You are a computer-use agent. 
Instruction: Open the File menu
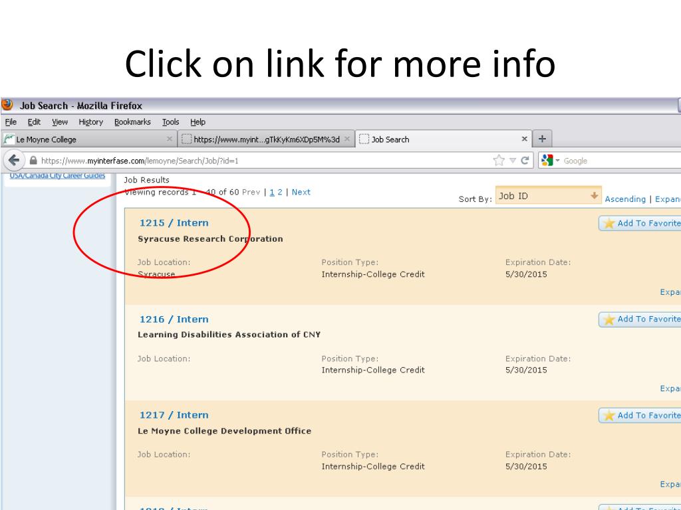pos(11,122)
